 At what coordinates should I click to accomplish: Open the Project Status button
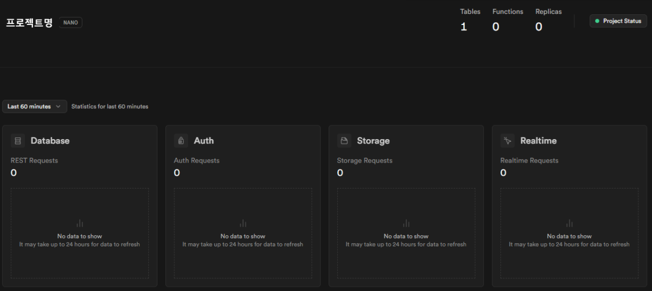[618, 21]
